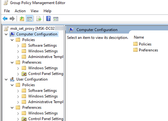This screenshot has width=168, height=121.
Task: Open the Action menu
Action: click(20, 11)
